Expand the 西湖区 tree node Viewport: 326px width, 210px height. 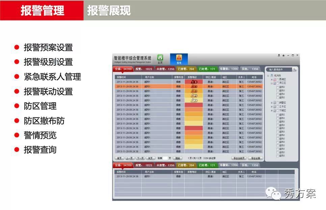pyautogui.click(x=272, y=80)
